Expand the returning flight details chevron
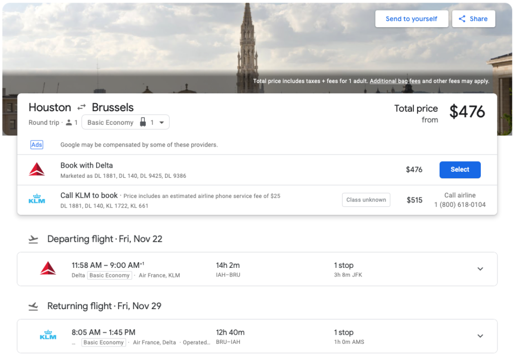The height and width of the screenshot is (357, 515). click(480, 336)
